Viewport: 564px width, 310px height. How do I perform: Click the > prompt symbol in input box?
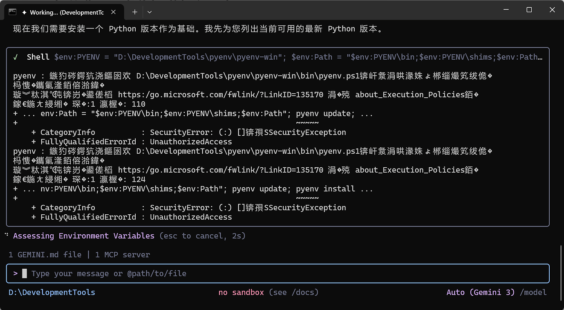point(16,274)
